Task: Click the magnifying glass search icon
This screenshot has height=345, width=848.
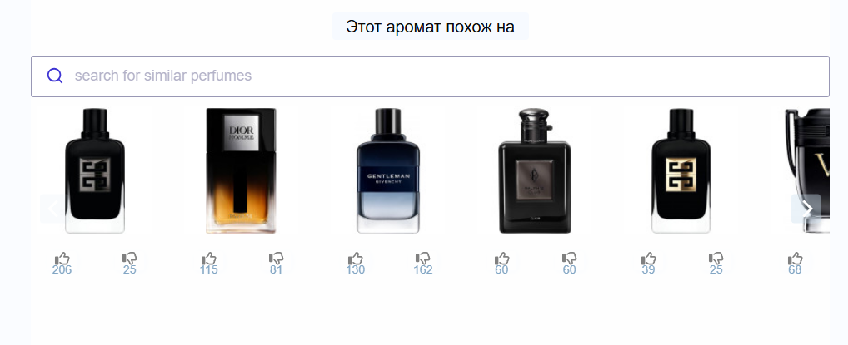Action: 55,76
